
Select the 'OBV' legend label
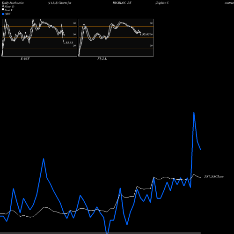tap(7, 14)
